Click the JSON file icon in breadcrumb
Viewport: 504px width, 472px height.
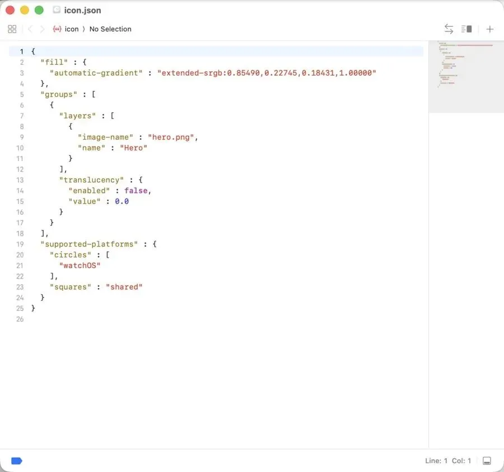pos(57,29)
